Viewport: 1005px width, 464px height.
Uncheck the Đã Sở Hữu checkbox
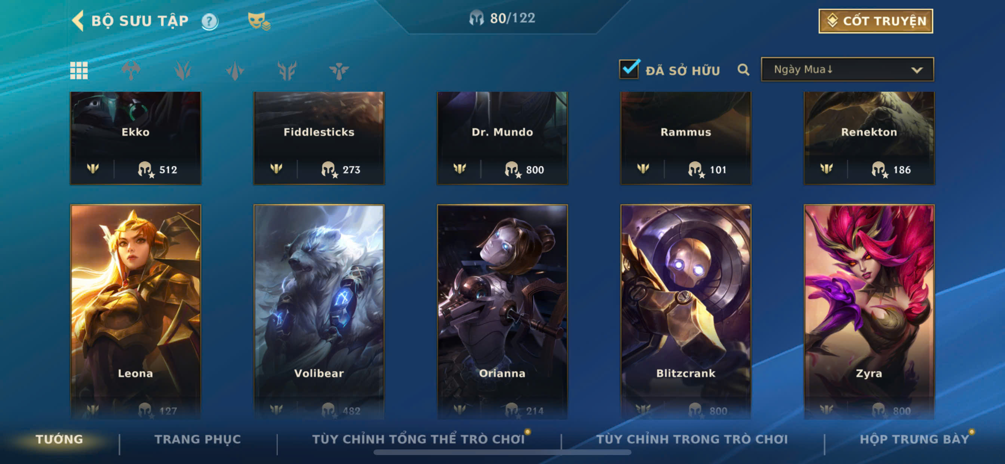(629, 69)
